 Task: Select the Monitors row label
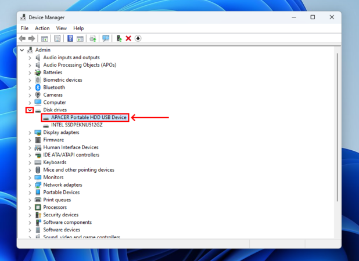(53, 177)
